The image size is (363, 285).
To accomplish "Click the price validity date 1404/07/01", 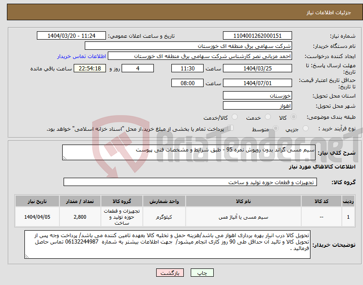I will click(x=257, y=83).
